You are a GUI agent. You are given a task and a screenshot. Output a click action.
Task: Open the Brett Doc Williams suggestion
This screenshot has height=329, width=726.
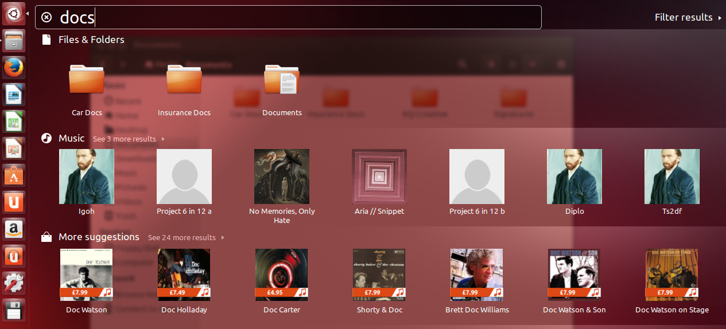[477, 275]
